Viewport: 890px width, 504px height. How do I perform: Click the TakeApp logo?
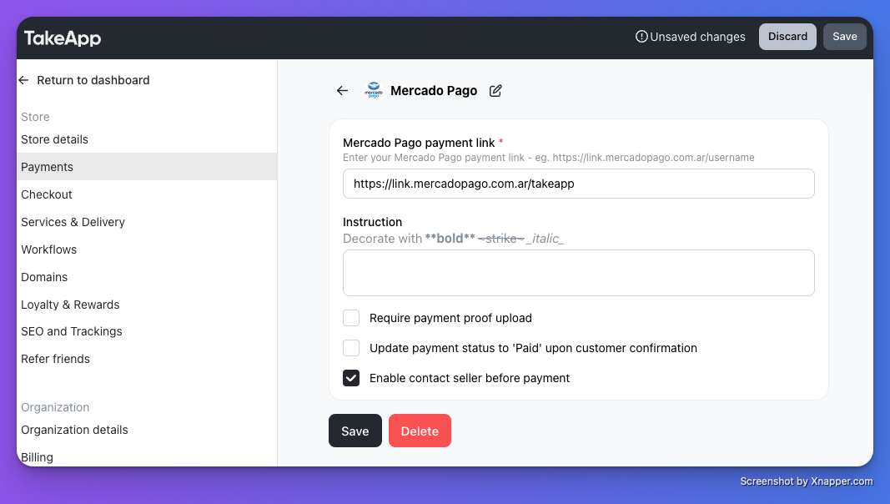pyautogui.click(x=63, y=38)
